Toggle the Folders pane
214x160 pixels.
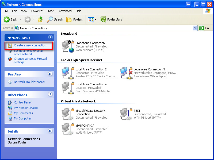point(75,19)
